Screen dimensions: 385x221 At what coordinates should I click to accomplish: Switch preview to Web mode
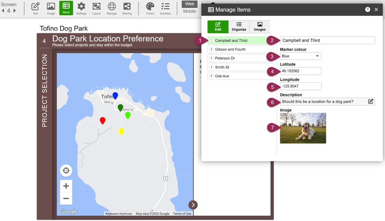[190, 4]
